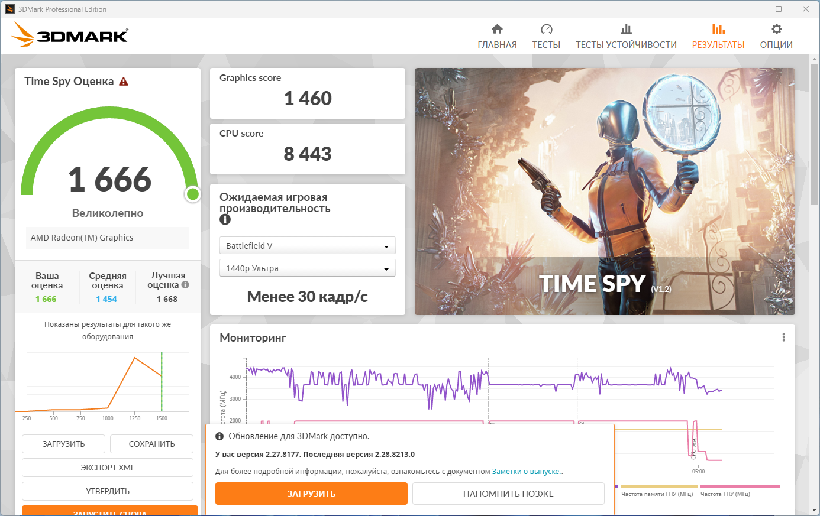Switch to ОПЦИИ tab

pos(776,37)
